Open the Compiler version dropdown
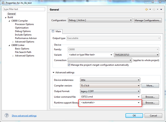This screenshot has width=166, height=122. click(110, 86)
